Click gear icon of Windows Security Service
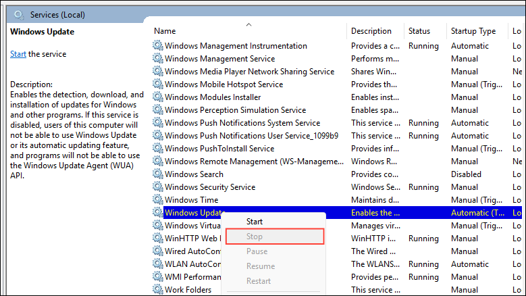526x296 pixels. (158, 187)
